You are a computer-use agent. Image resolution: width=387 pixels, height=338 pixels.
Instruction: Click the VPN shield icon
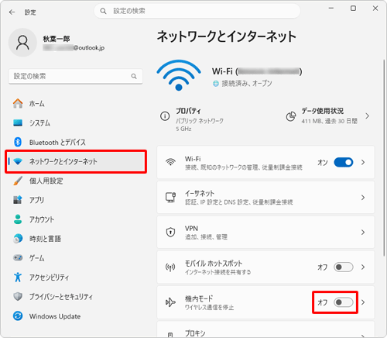pos(170,232)
